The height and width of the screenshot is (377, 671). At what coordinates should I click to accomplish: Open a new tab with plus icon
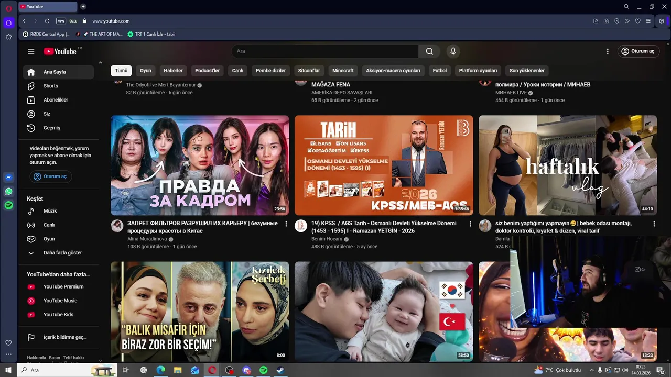pos(83,7)
